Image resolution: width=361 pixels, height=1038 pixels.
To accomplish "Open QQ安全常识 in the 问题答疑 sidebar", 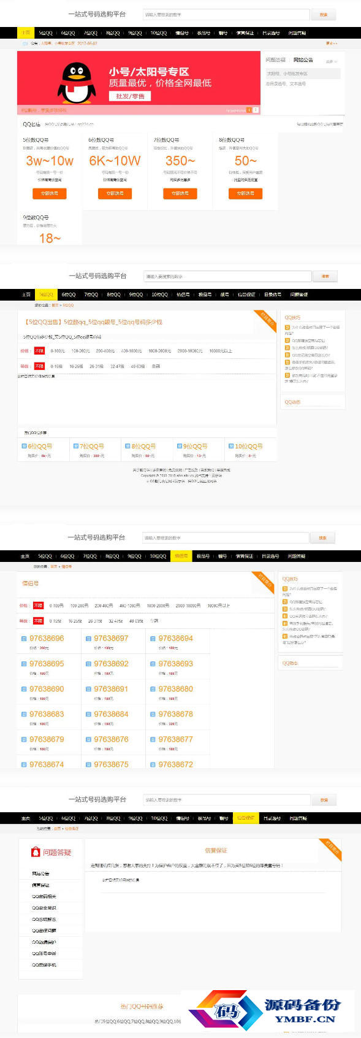I will click(44, 908).
